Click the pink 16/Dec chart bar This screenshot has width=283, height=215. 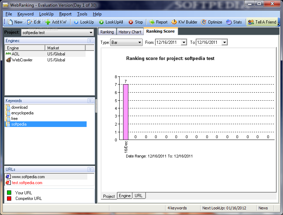tap(126, 112)
